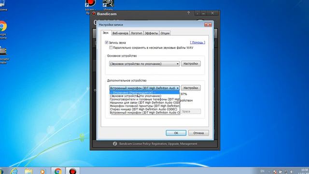Select the Опции tab

pyautogui.click(x=165, y=33)
